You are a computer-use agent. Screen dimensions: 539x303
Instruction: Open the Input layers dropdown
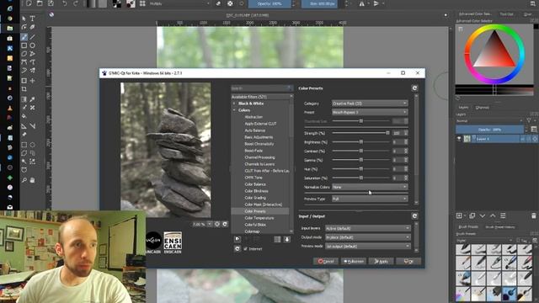click(x=368, y=228)
